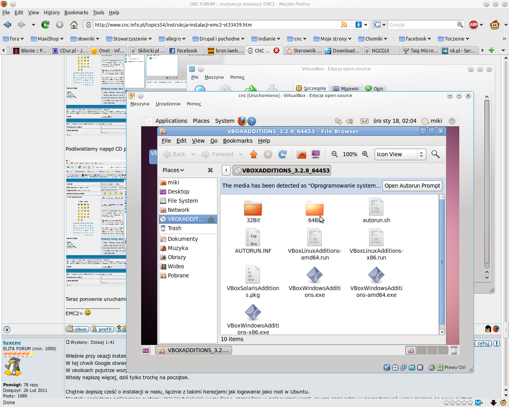Viewport: 509px width, 407px height.
Task: Close the Places sidebar pane
Action: [210, 170]
